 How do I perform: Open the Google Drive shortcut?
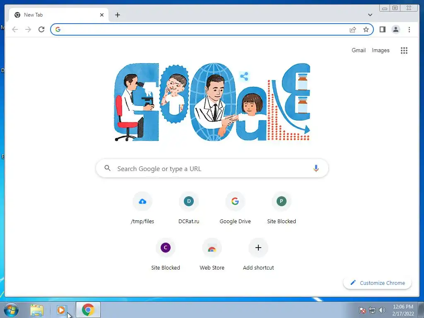[x=235, y=208]
